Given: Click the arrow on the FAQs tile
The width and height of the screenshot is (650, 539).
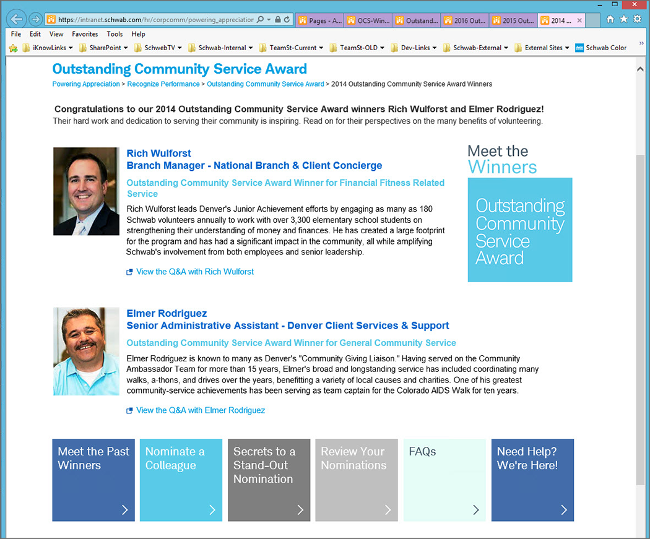Looking at the screenshot, I should click(476, 510).
